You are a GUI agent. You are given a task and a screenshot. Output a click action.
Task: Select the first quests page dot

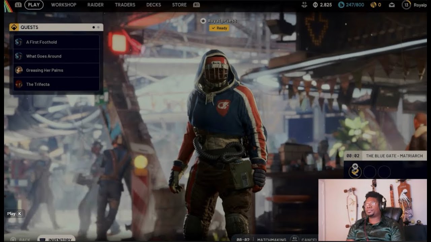[x=93, y=27]
